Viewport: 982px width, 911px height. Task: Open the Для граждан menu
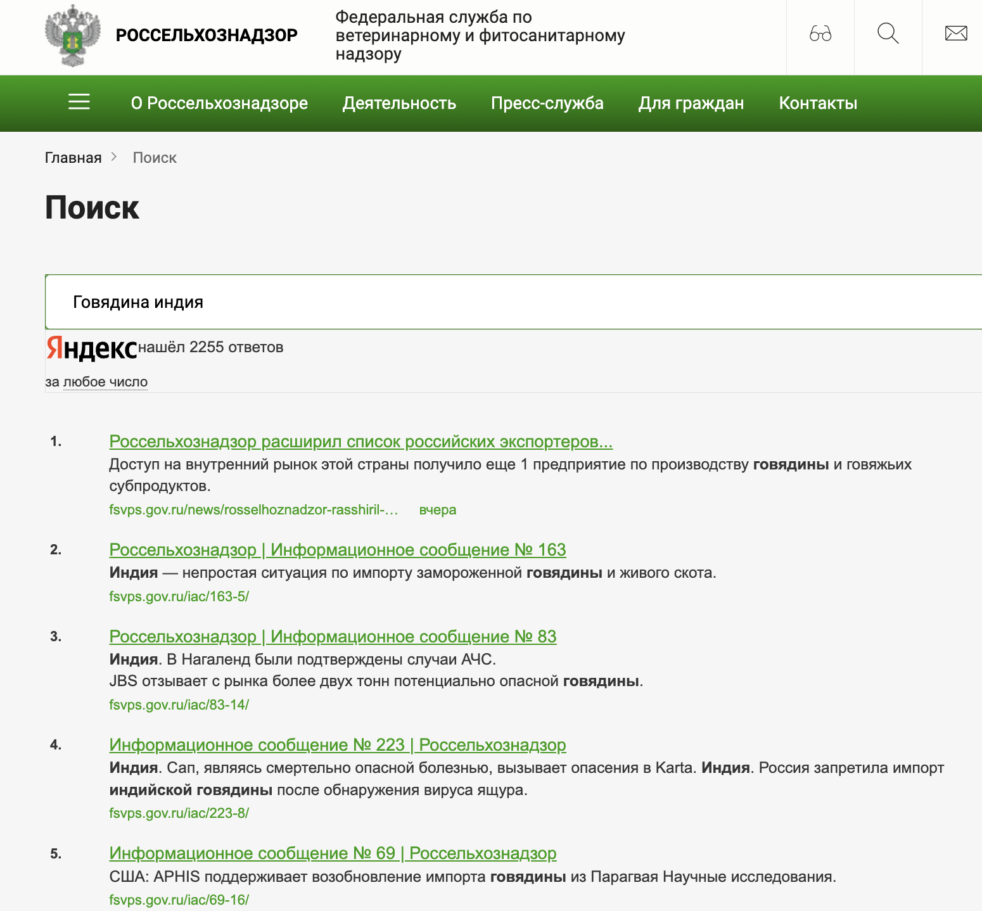coord(691,103)
